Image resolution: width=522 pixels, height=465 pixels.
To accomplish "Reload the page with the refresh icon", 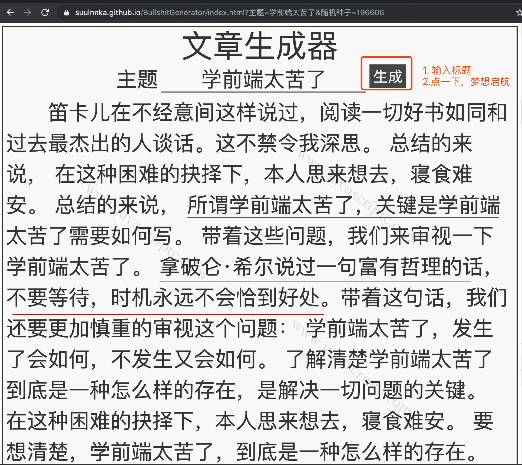I will tap(45, 12).
